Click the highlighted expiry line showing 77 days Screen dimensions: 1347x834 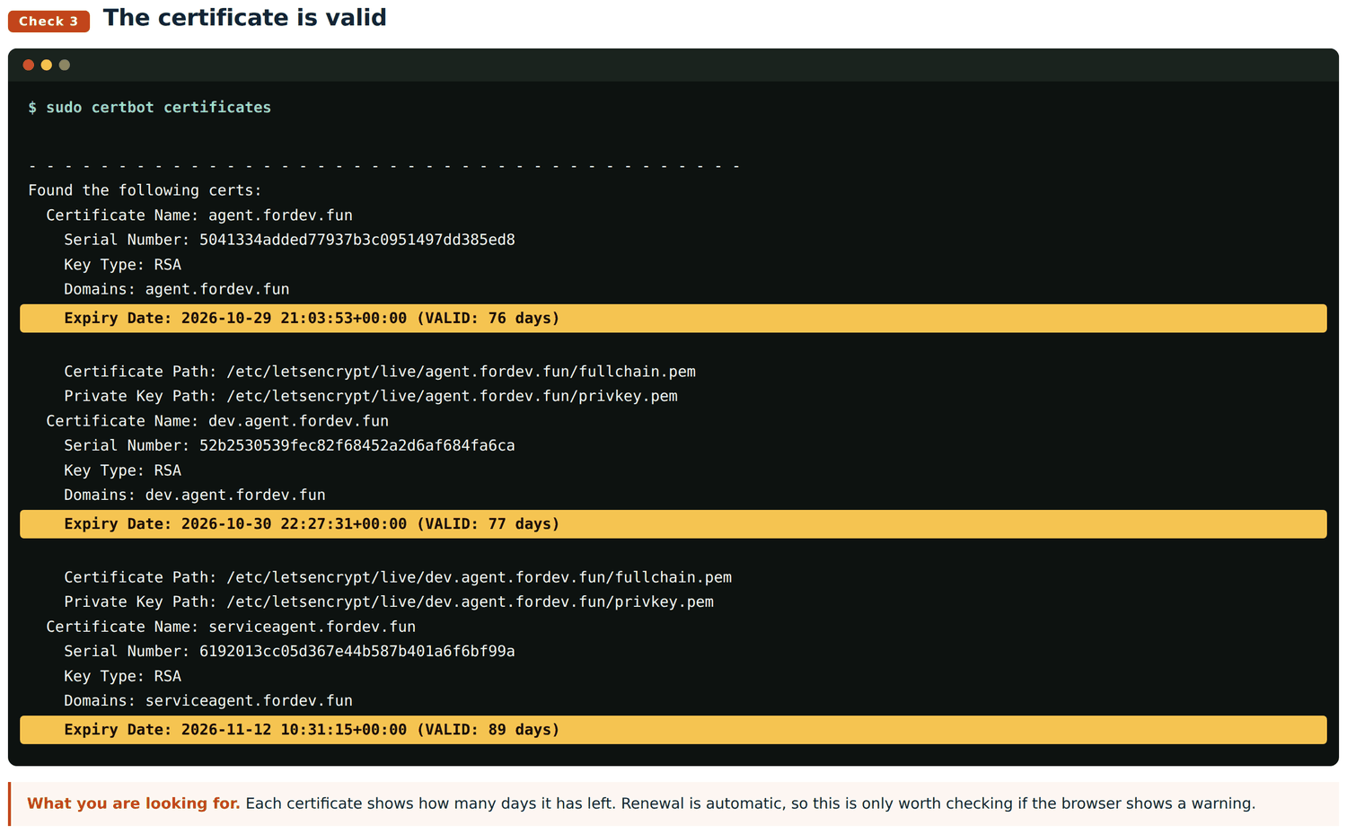(x=673, y=523)
